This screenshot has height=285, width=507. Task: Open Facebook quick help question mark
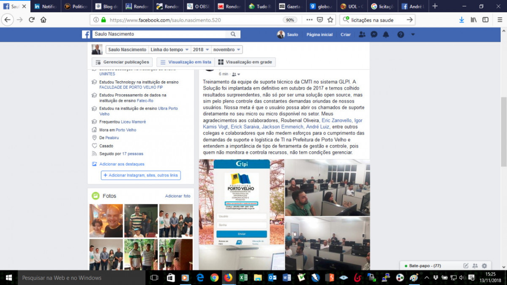pos(401,35)
